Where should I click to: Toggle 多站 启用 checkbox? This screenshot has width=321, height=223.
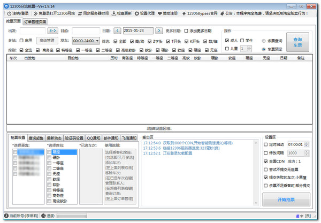[x=21, y=41]
